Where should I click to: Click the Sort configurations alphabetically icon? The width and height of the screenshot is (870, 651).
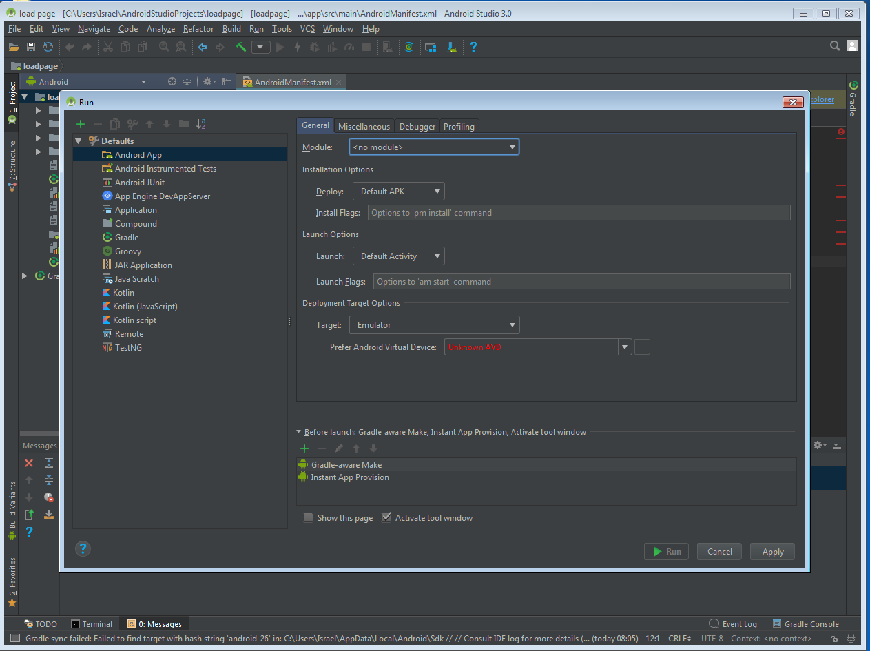201,124
